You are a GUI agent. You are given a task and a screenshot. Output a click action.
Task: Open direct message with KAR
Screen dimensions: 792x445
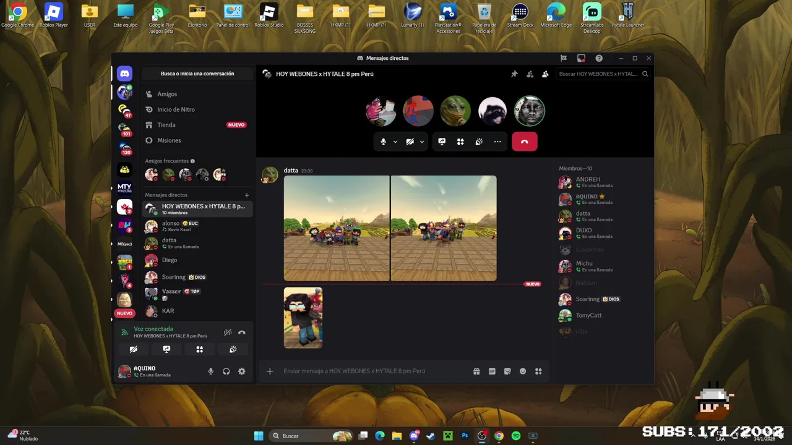(x=197, y=311)
